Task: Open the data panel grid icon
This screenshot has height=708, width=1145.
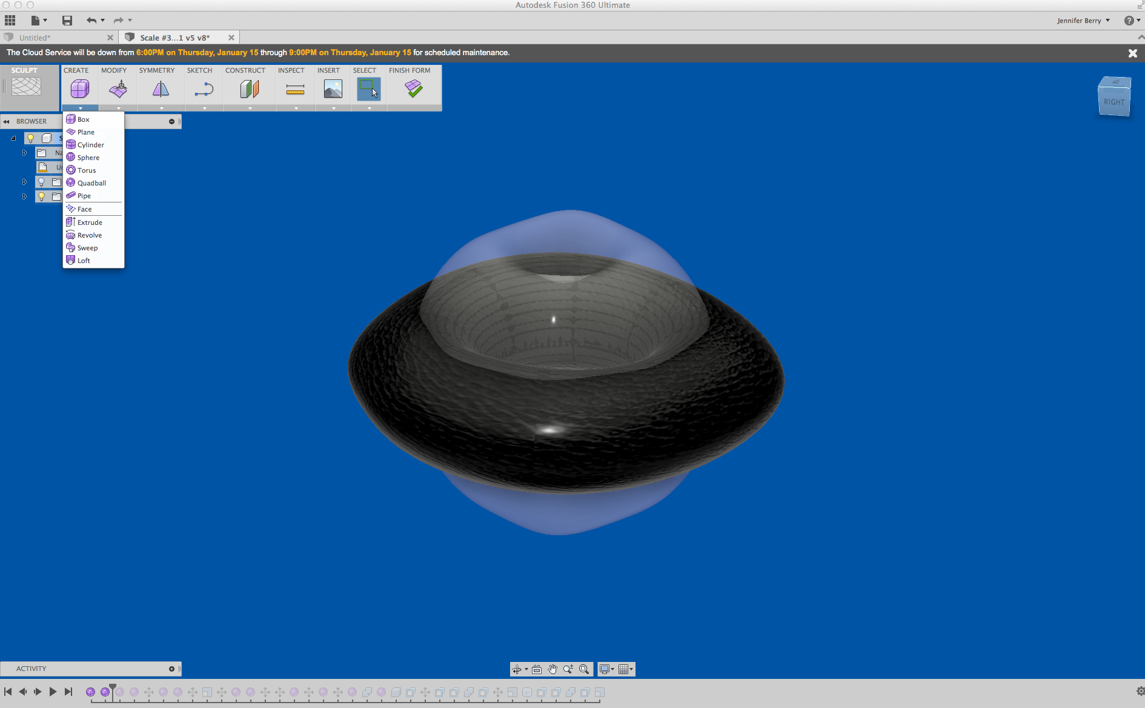Action: tap(10, 20)
